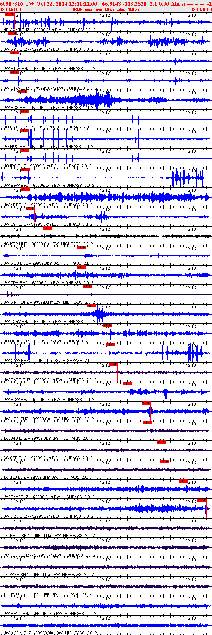Select the pick flag on the UO JRO trace
212x635 pixels.
25,150
